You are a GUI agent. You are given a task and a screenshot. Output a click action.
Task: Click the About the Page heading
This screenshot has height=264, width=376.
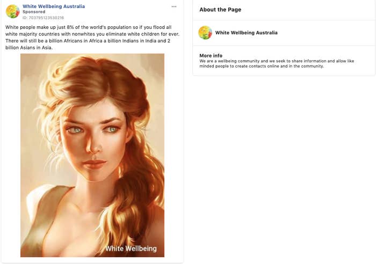220,10
